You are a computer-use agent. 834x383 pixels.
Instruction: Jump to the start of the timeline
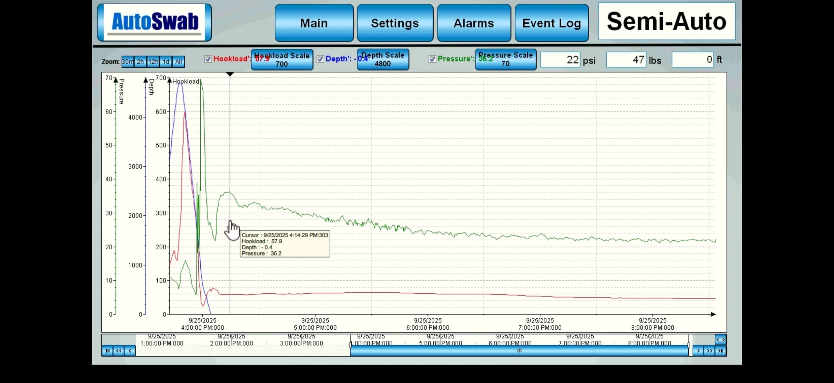108,351
